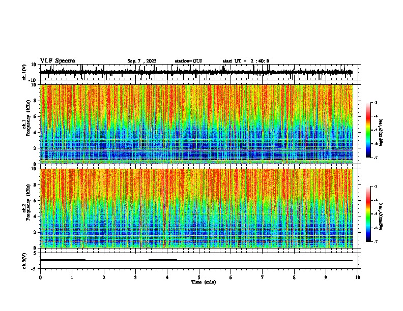Click inside the ch.2 spectrogram plot
The height and width of the screenshot is (311, 403).
point(196,208)
